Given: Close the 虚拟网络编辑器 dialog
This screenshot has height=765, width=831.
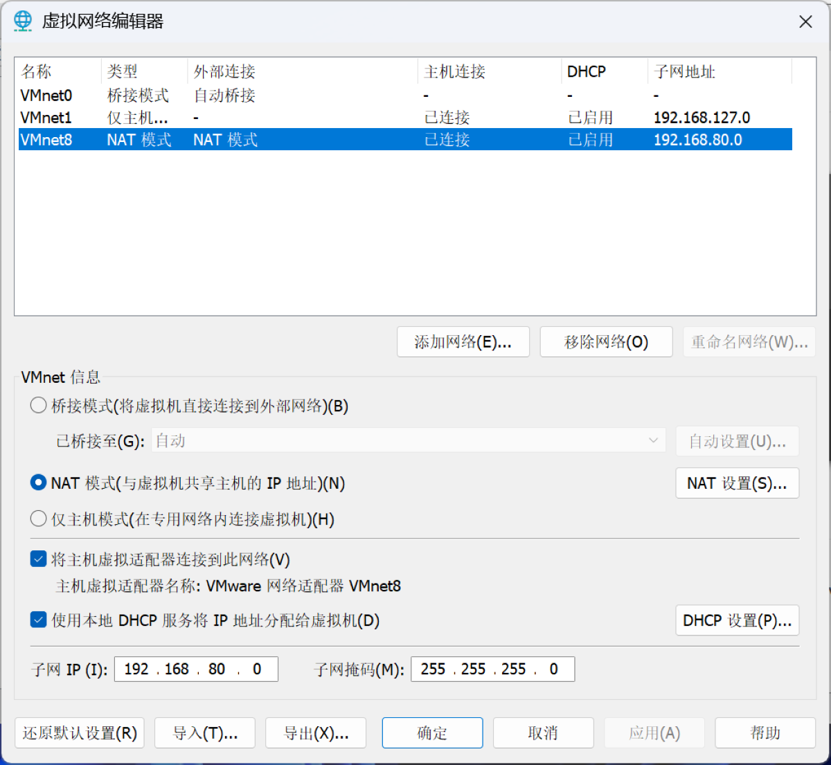Looking at the screenshot, I should pos(805,21).
